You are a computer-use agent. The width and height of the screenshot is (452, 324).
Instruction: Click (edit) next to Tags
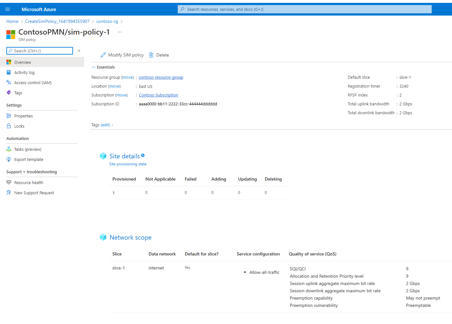pyautogui.click(x=105, y=125)
